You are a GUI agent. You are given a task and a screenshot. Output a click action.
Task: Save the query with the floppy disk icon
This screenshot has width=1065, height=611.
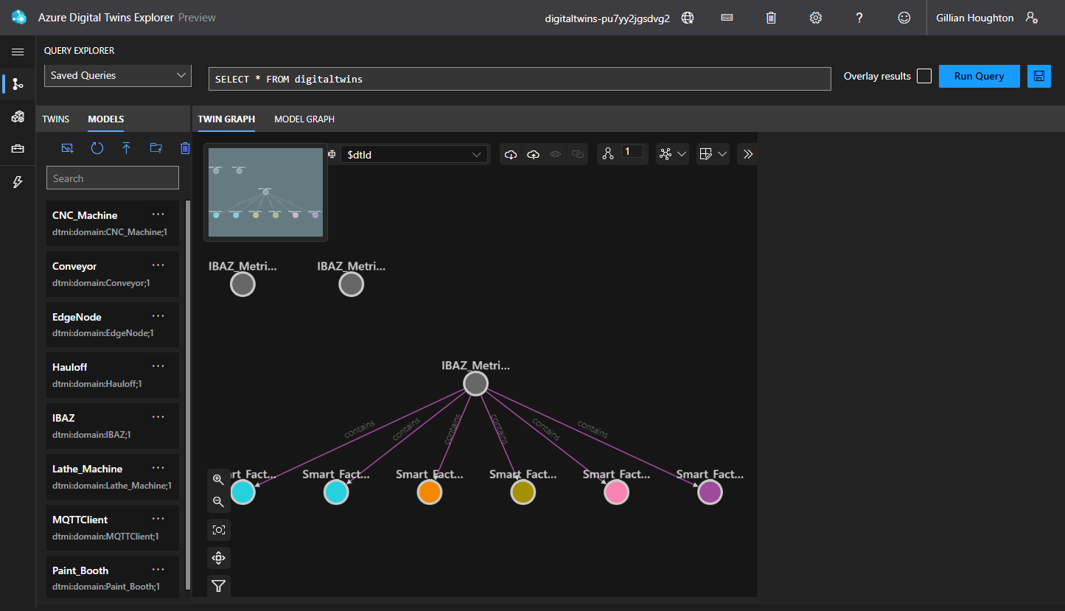point(1038,77)
